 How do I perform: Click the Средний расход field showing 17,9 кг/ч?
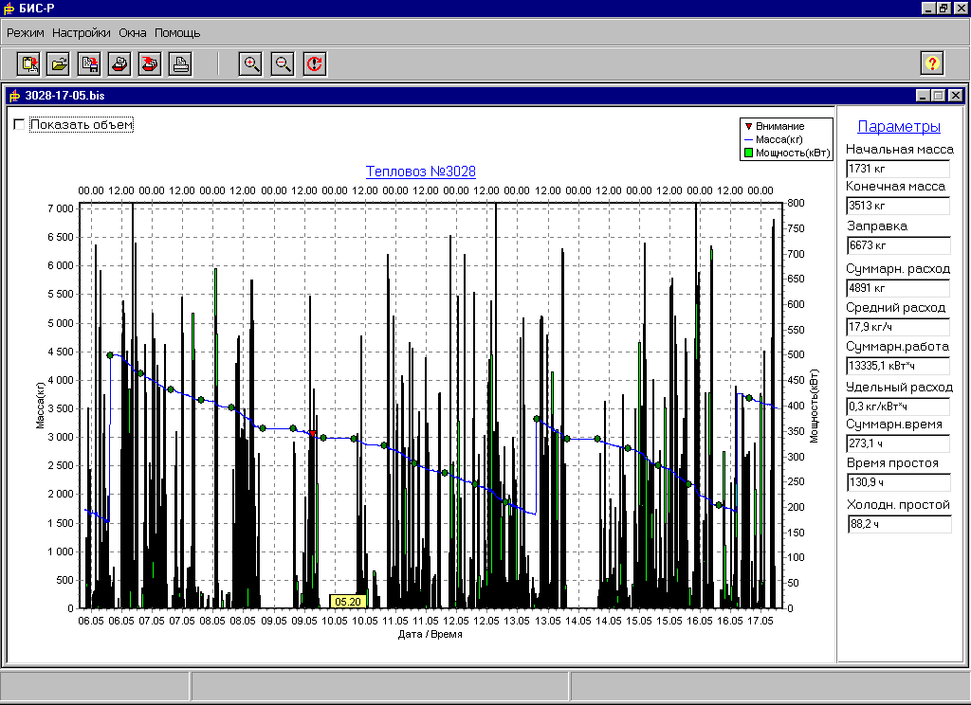coord(898,327)
